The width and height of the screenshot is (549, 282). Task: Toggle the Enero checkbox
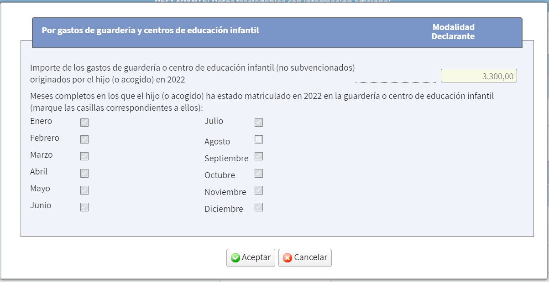(x=84, y=123)
